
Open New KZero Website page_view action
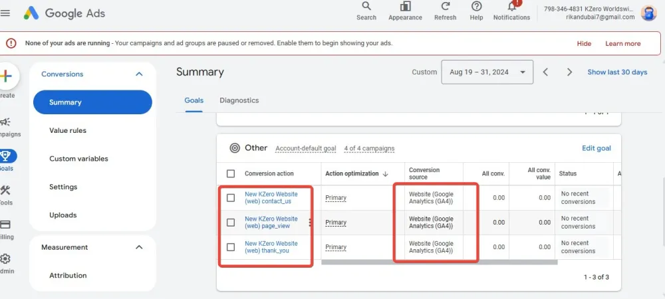(271, 223)
